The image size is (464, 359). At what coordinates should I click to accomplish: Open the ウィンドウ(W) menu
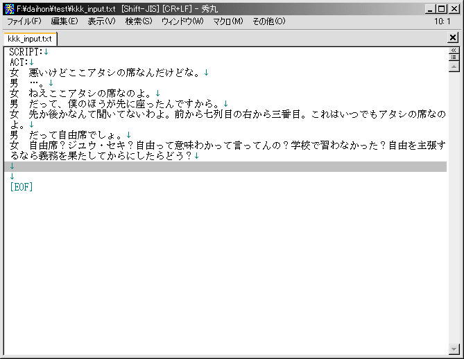[x=182, y=21]
